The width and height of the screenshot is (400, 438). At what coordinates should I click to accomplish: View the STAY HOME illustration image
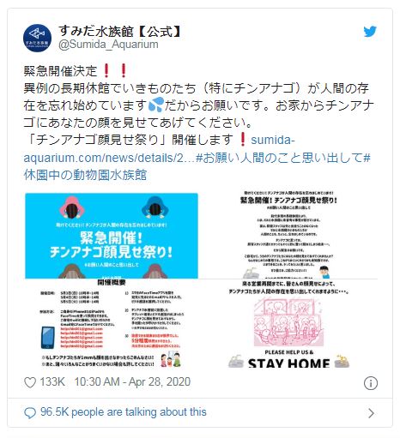coord(288,323)
